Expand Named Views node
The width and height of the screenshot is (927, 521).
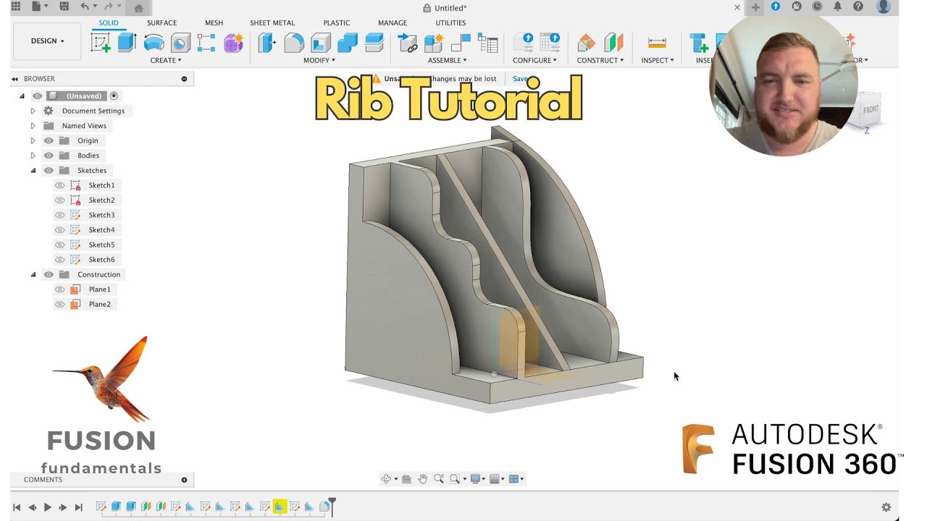(33, 126)
